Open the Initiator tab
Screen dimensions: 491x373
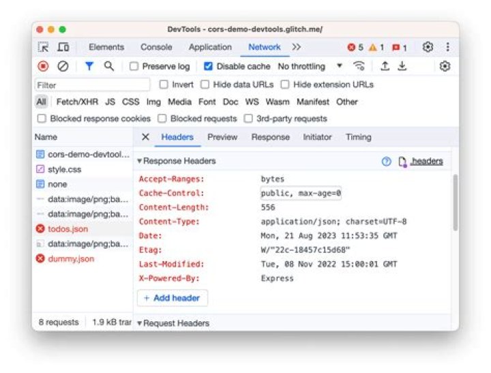tap(317, 137)
